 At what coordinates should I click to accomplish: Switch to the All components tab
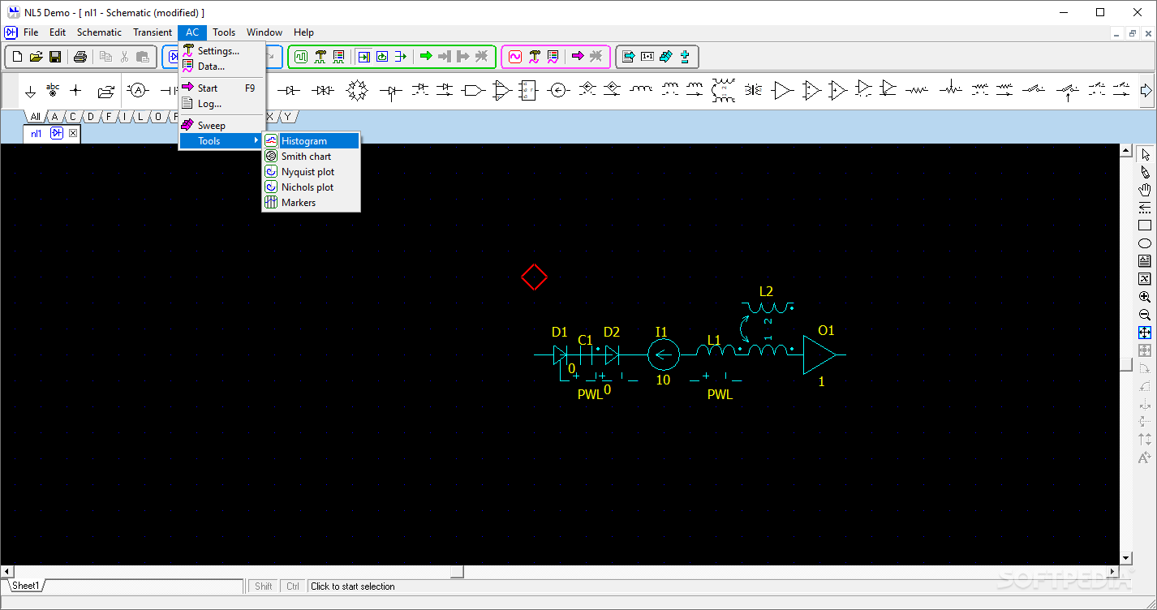click(35, 117)
